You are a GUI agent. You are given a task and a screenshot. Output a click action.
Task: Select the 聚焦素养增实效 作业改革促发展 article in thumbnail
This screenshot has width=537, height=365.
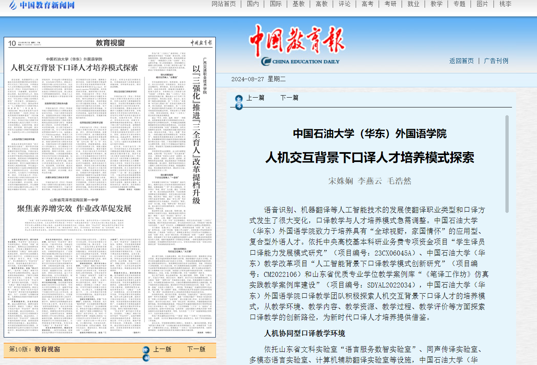pos(74,208)
